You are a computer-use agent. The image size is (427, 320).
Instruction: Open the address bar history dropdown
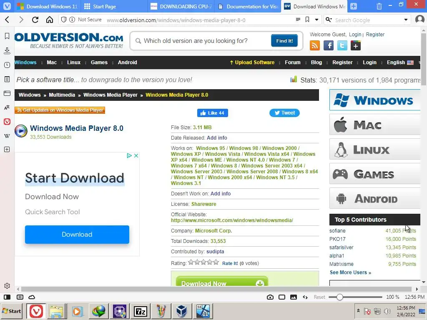316,20
